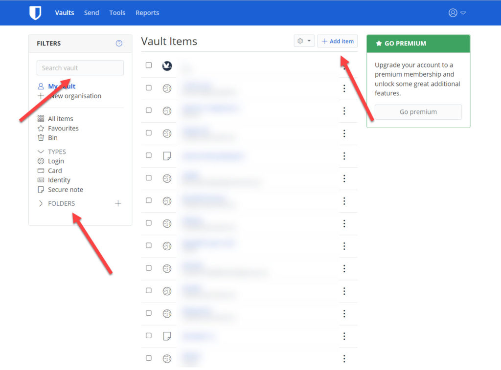Open the filters help icon

(119, 44)
